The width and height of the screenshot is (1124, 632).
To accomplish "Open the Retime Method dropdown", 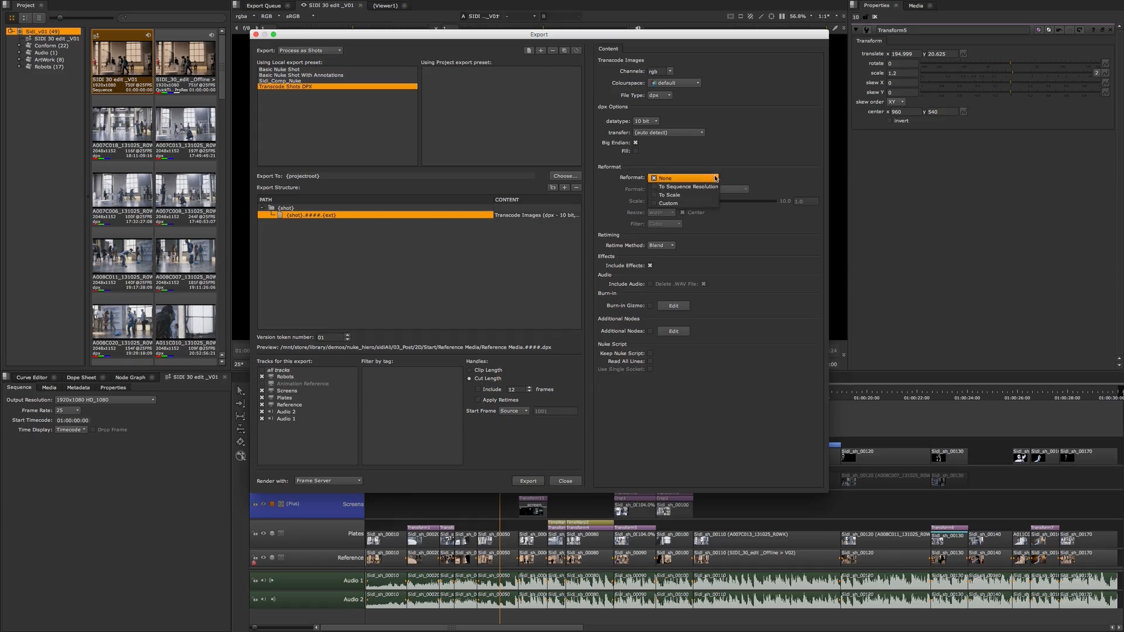I will [x=661, y=245].
